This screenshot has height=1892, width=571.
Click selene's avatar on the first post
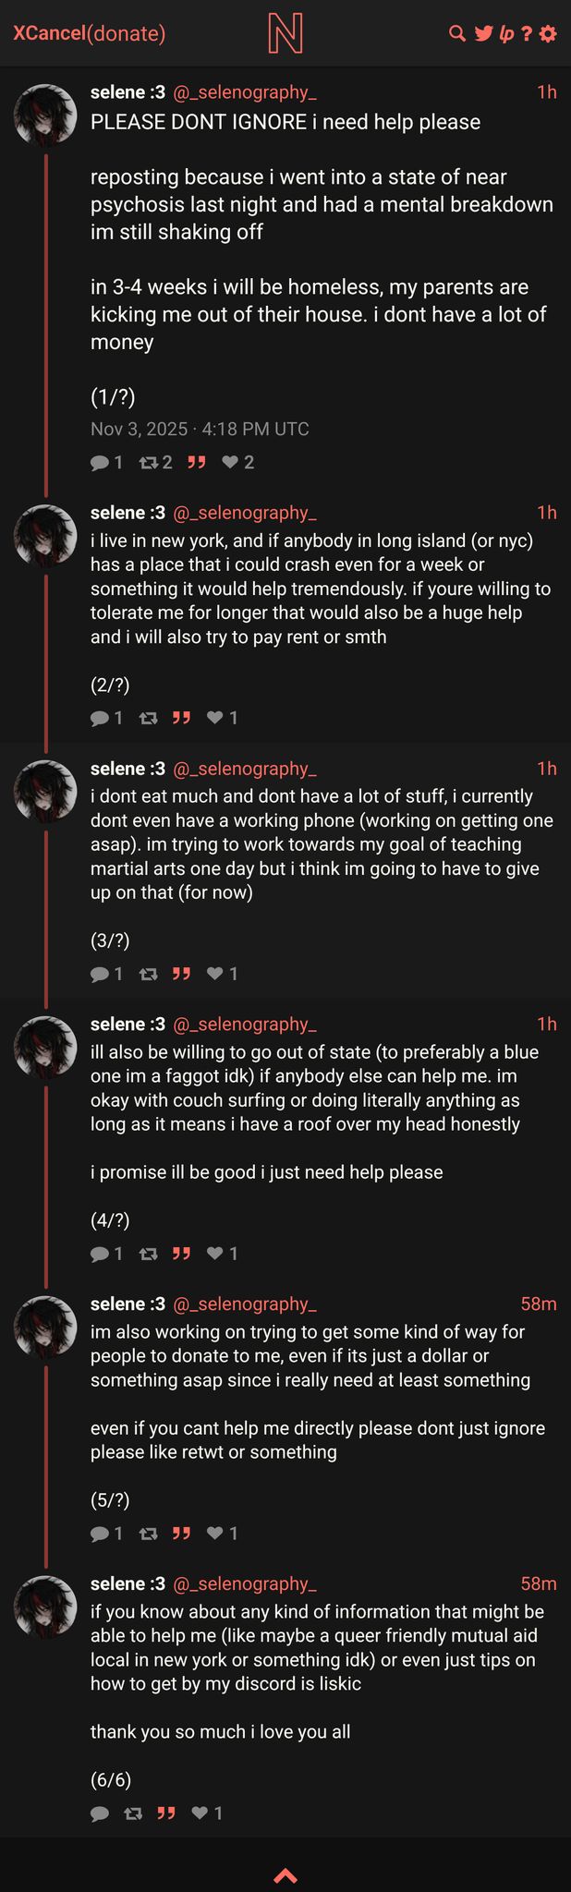(x=45, y=113)
